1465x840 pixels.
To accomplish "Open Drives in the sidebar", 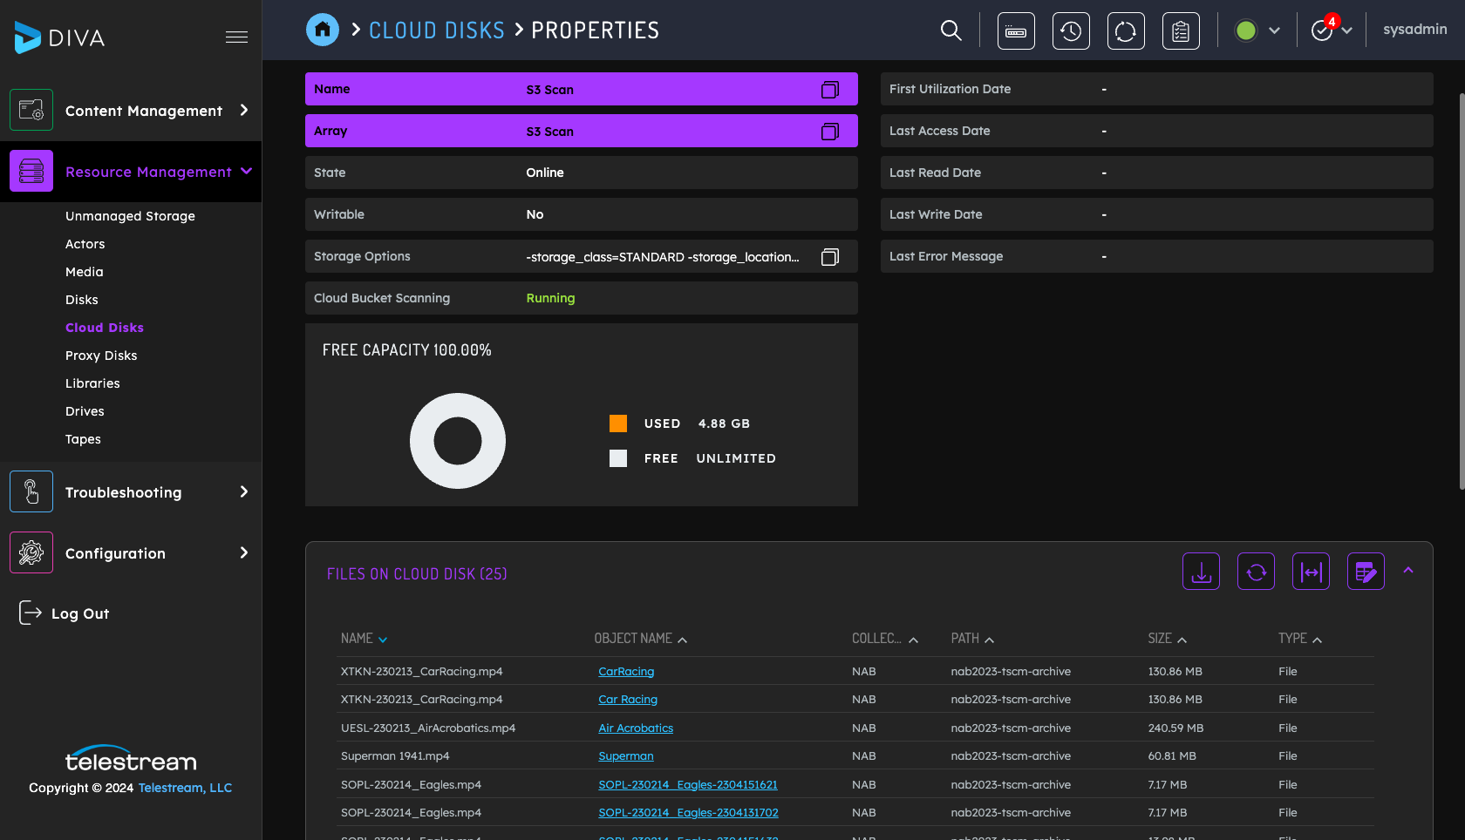I will click(85, 411).
